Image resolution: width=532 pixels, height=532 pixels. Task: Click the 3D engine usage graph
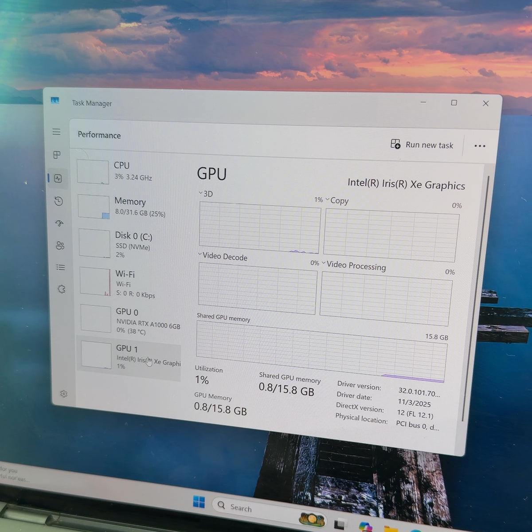pos(260,228)
